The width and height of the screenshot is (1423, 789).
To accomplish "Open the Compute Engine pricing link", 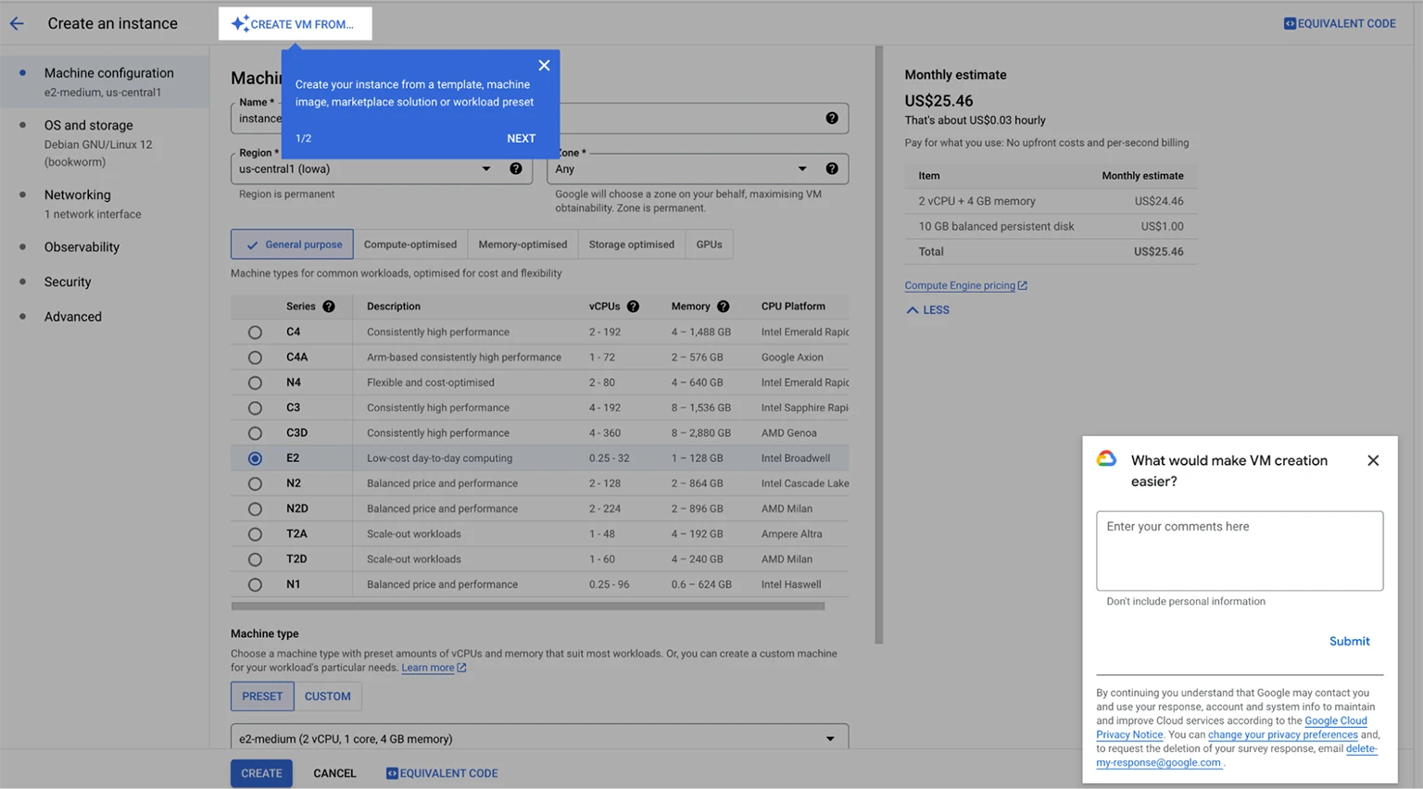I will coord(965,285).
